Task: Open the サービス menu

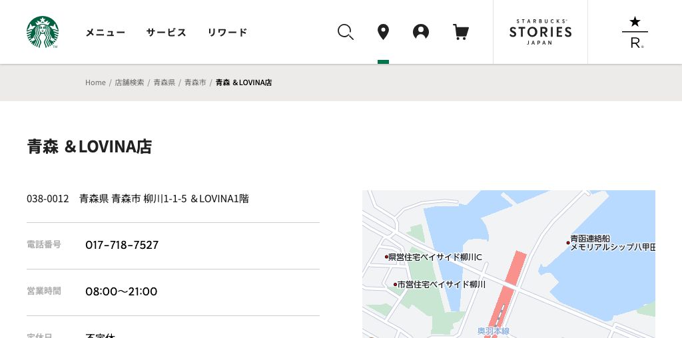Action: coord(166,32)
